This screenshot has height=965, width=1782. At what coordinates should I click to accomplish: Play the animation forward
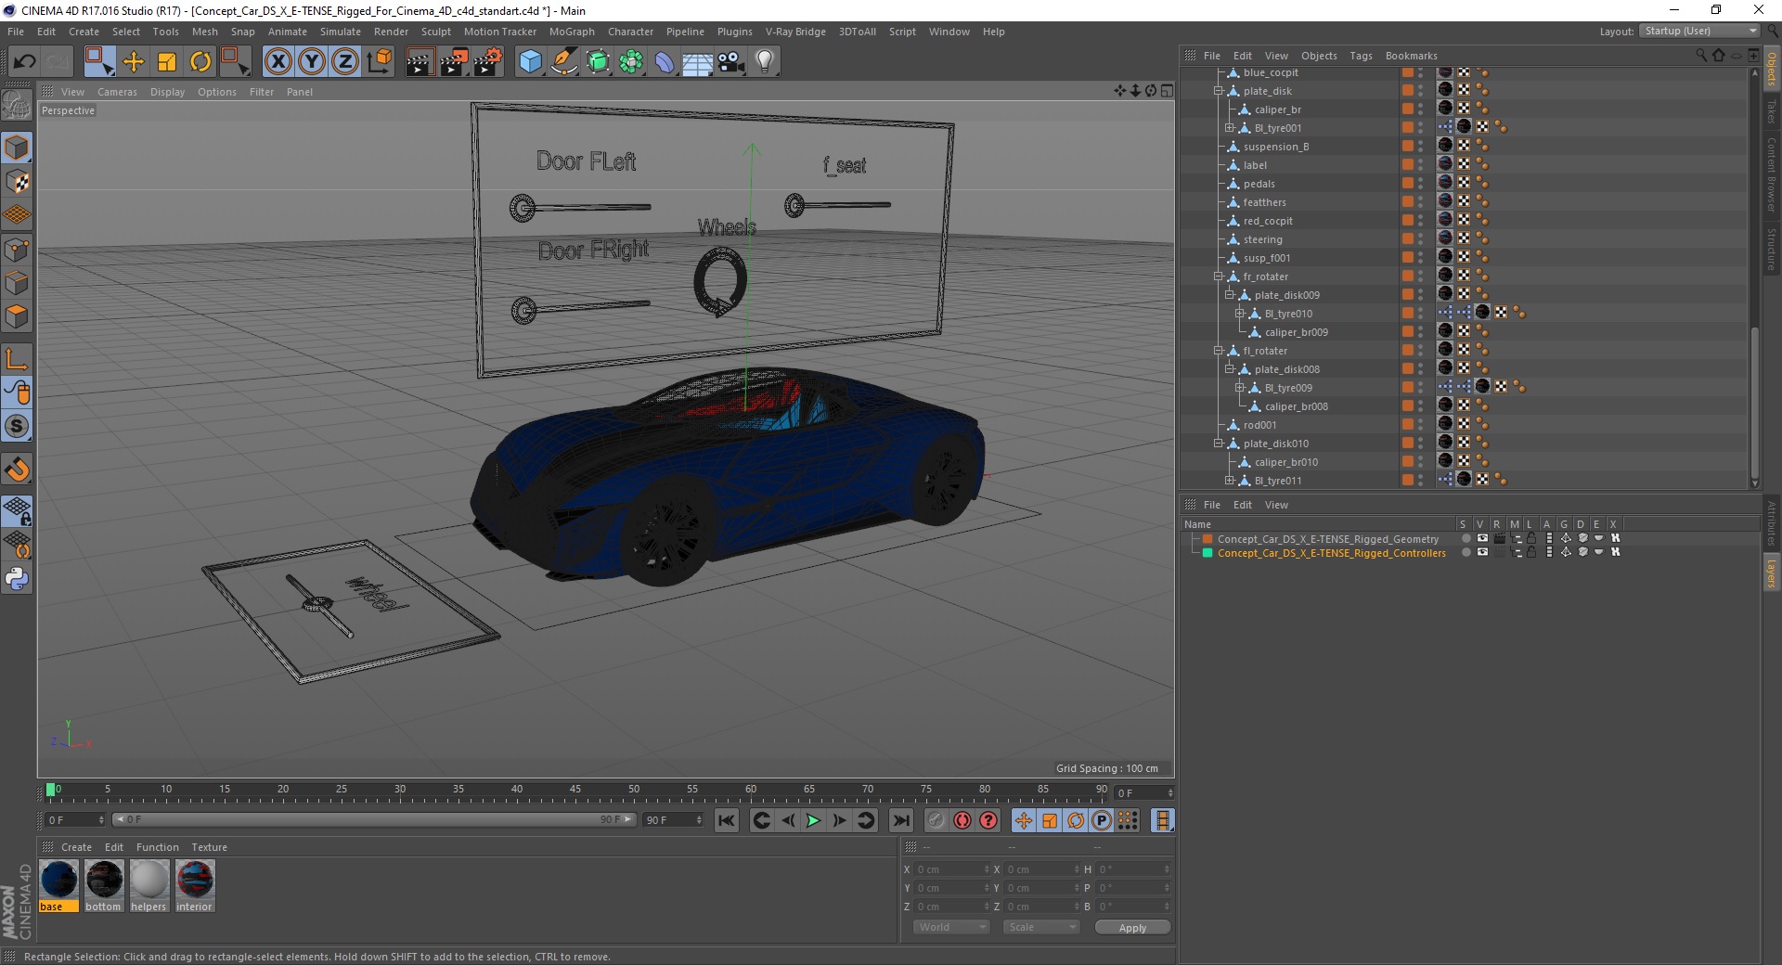pyautogui.click(x=813, y=820)
